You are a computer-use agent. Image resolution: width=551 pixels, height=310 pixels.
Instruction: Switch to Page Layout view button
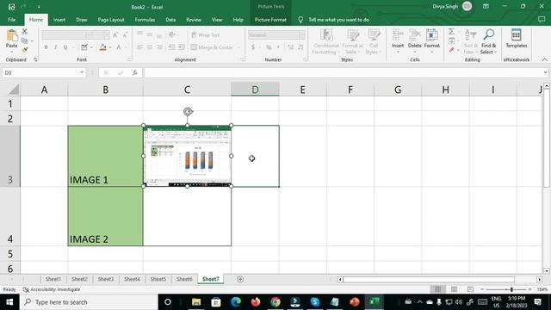point(454,289)
